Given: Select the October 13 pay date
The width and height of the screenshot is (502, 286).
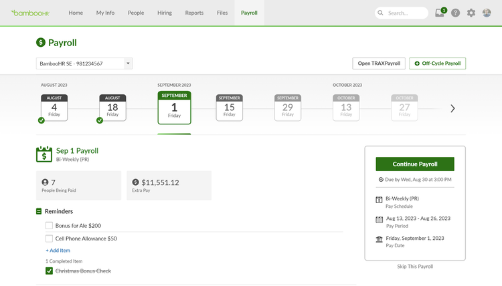Looking at the screenshot, I should (346, 108).
